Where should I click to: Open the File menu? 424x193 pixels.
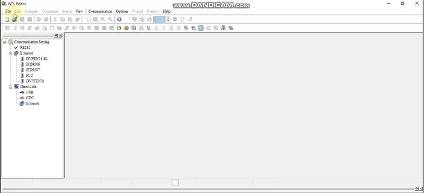8,11
